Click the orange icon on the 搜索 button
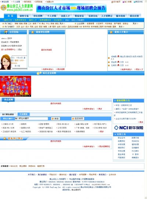147x199 pixels. click(53, 119)
